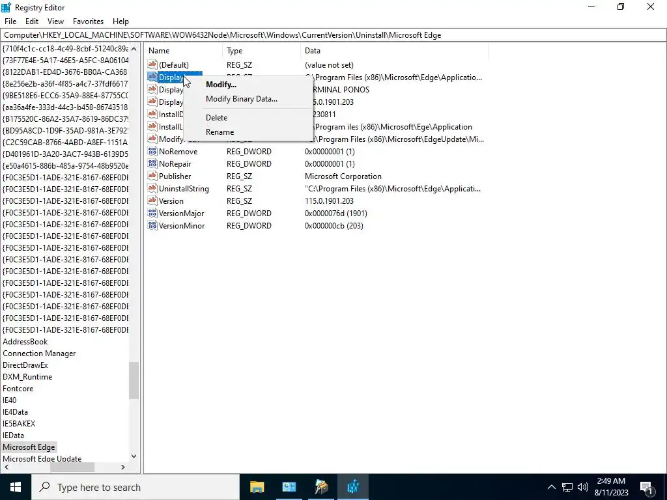This screenshot has width=667, height=500.
Task: Click the tree vertical scrollbar up arrow
Action: 134,49
